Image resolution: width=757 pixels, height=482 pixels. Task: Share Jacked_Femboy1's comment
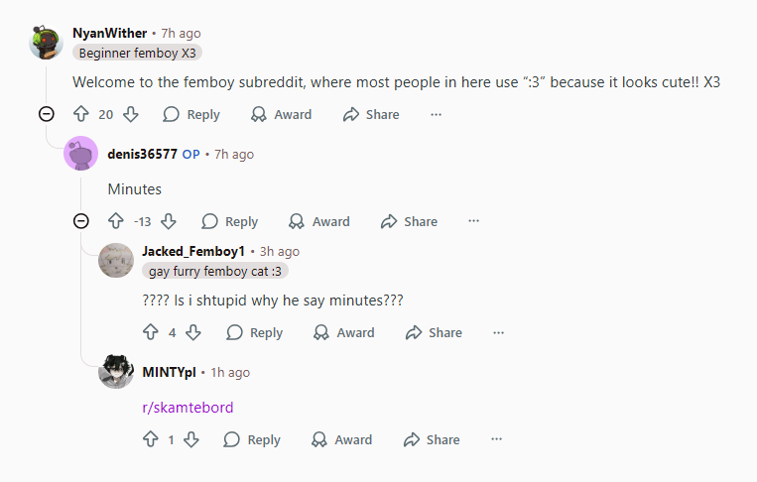434,332
